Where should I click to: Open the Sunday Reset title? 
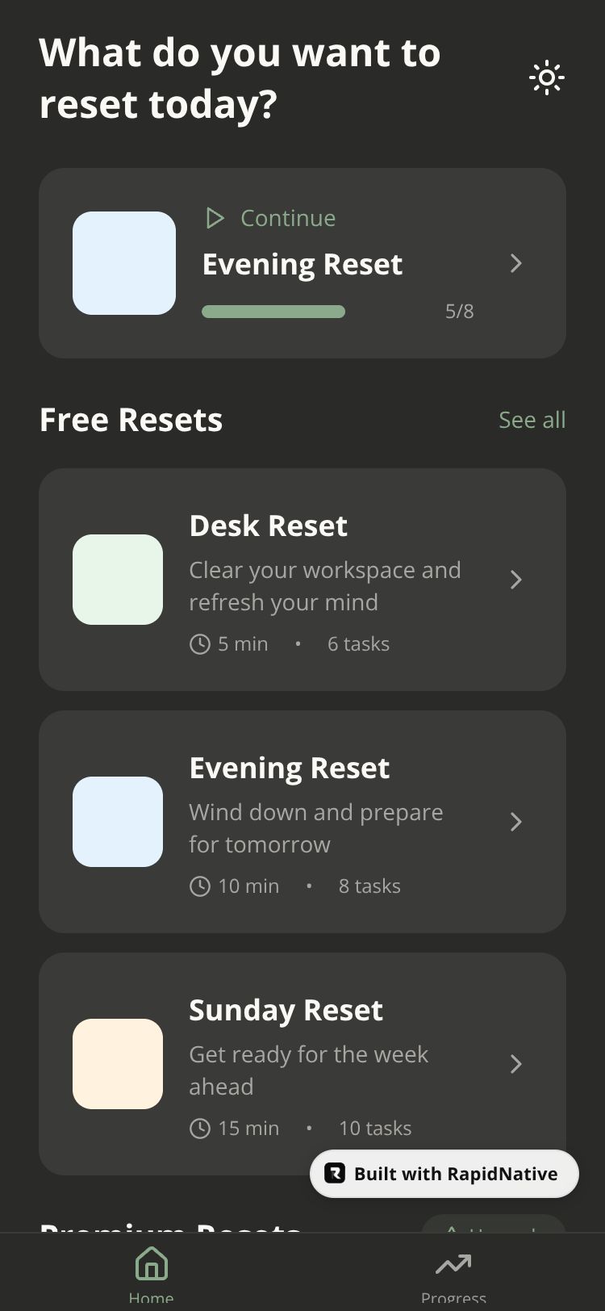click(x=286, y=1010)
